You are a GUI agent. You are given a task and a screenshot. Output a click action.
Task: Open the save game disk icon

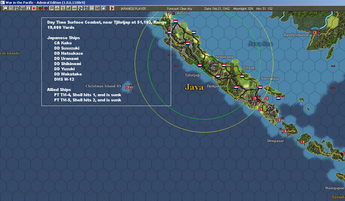click(x=5, y=8)
